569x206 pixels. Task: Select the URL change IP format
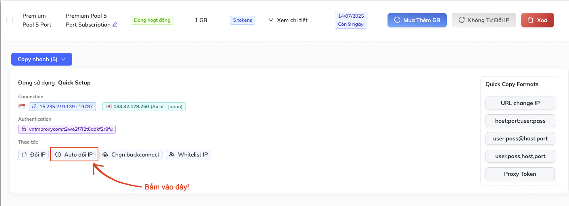[520, 103]
